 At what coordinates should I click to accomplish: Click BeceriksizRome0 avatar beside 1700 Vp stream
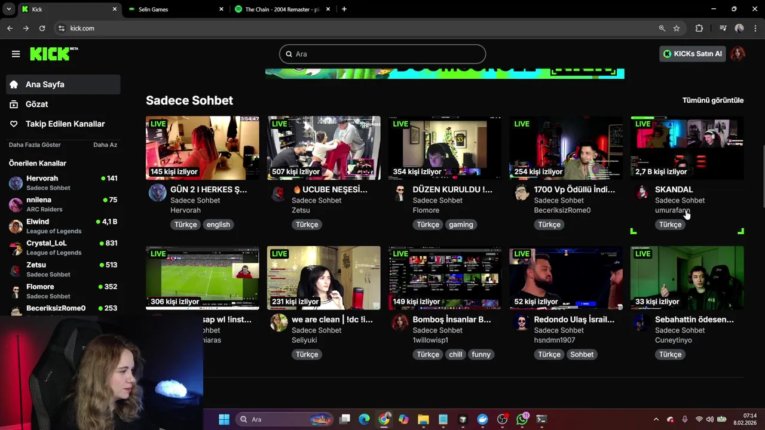(x=521, y=193)
